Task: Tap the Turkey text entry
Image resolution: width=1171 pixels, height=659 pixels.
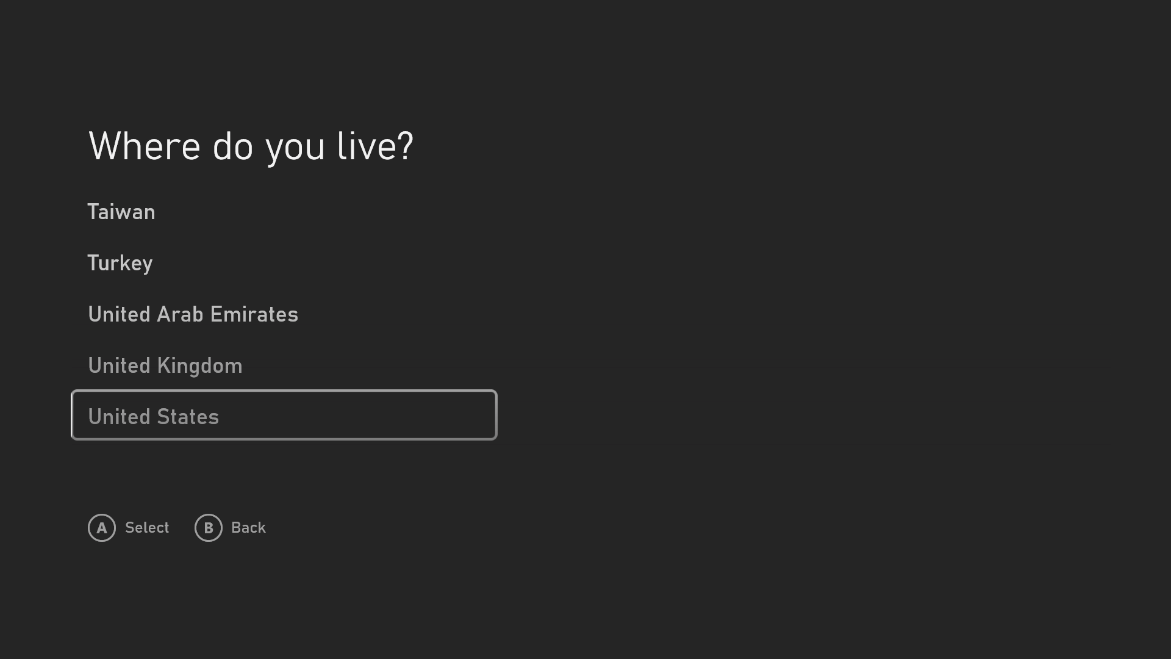Action: [x=120, y=263]
